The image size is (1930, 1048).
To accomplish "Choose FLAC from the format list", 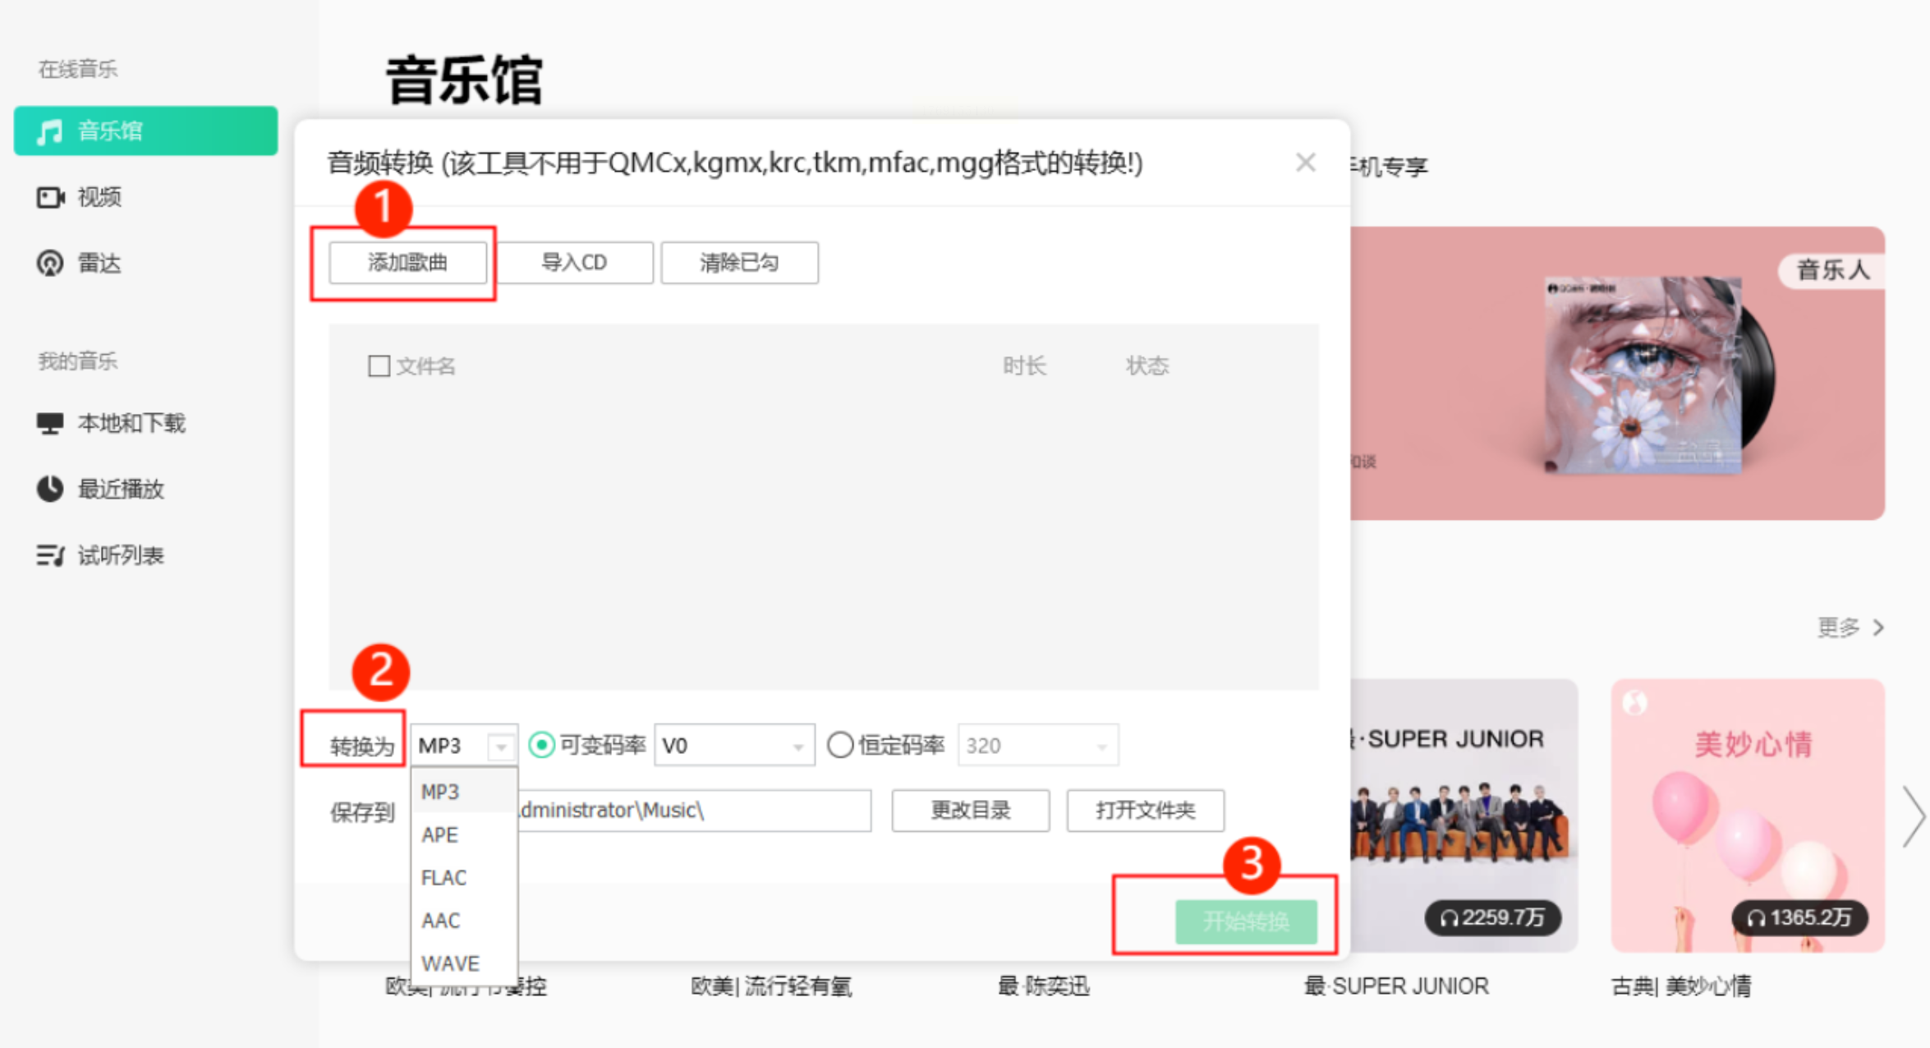I will [444, 877].
